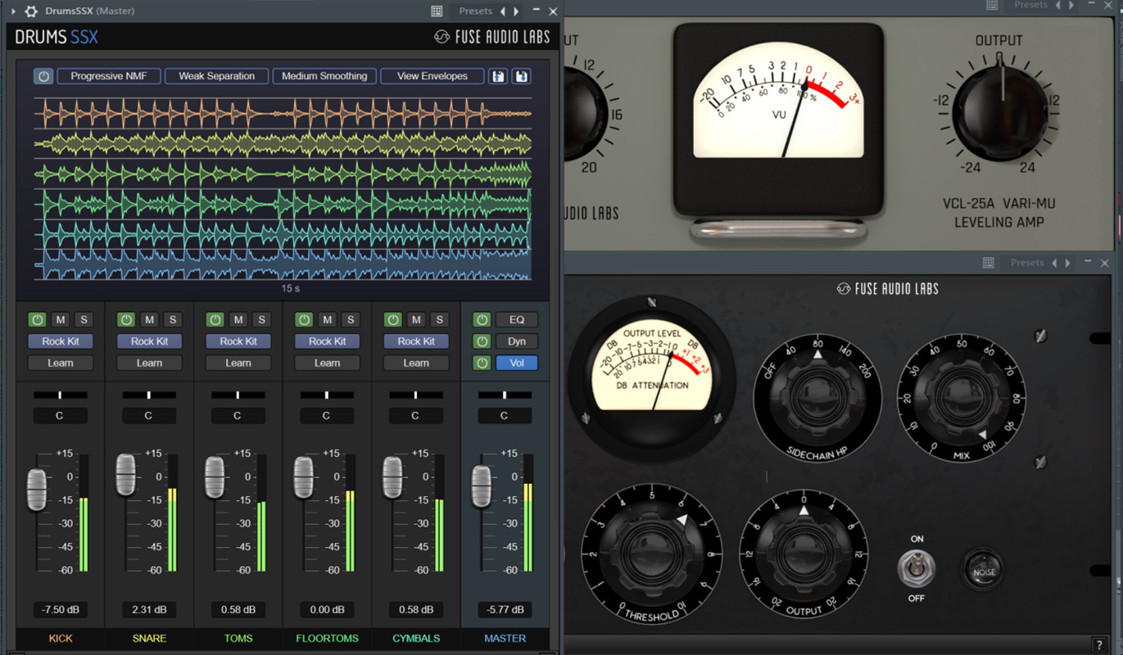Toggle the master EQ power button
Screen dimensions: 1123x655
click(x=482, y=320)
